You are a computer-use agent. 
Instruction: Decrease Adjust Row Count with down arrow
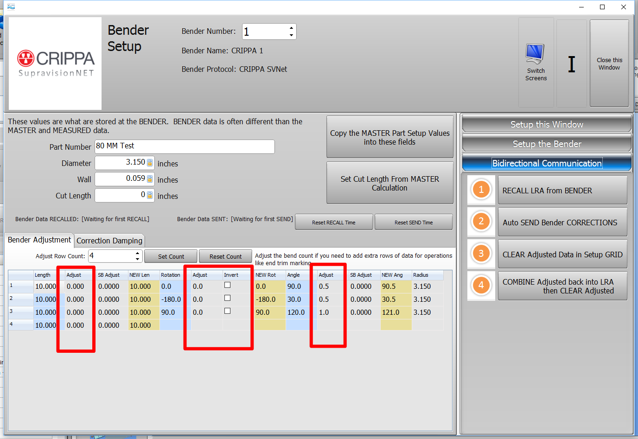(137, 259)
